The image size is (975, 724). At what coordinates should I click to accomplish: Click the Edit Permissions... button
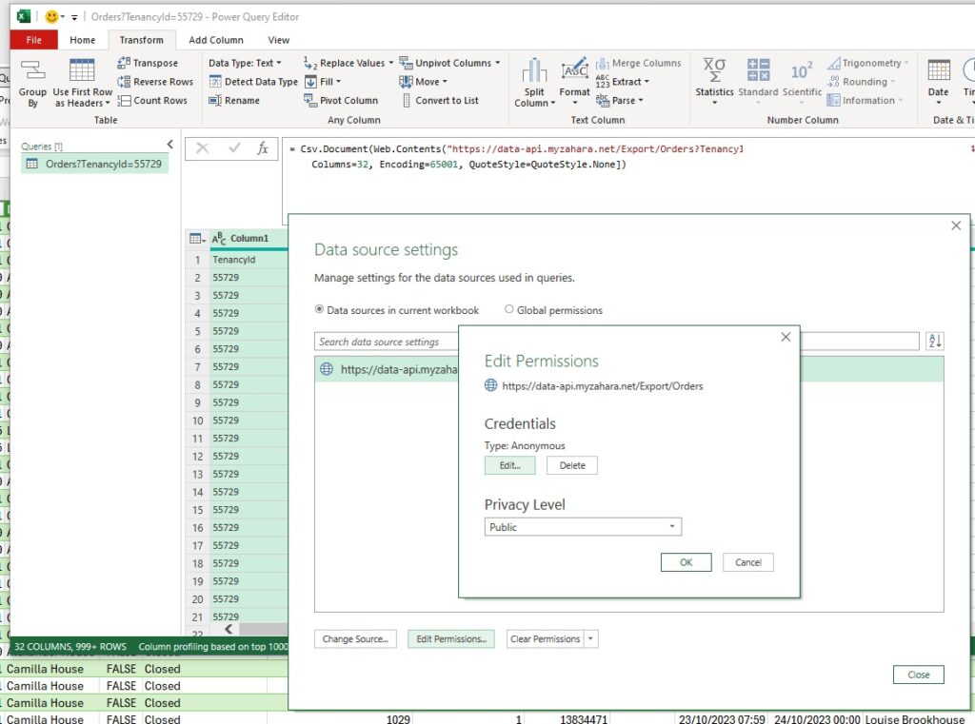451,639
